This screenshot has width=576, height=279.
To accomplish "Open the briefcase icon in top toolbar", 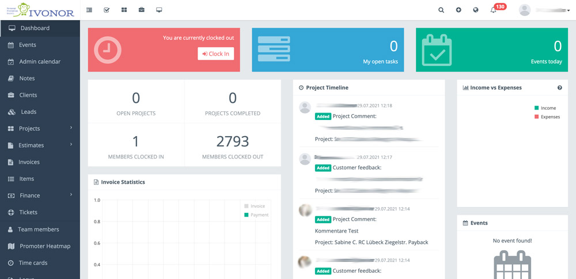I will [142, 10].
